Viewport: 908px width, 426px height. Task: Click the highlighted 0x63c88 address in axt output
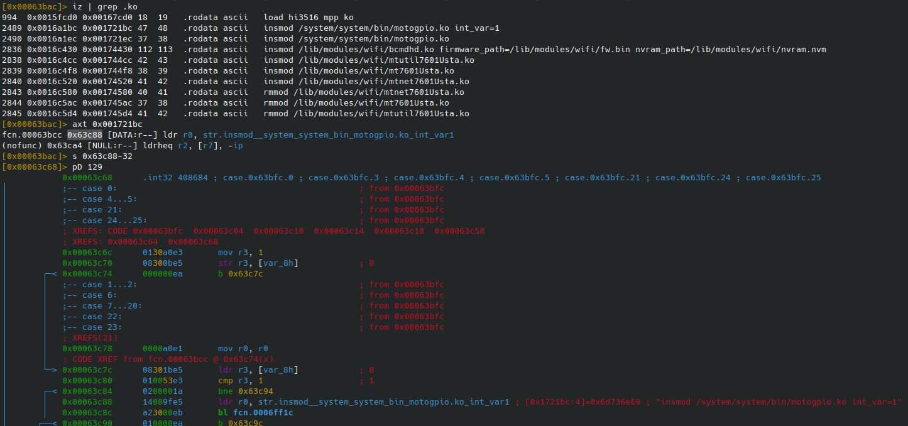click(x=85, y=135)
